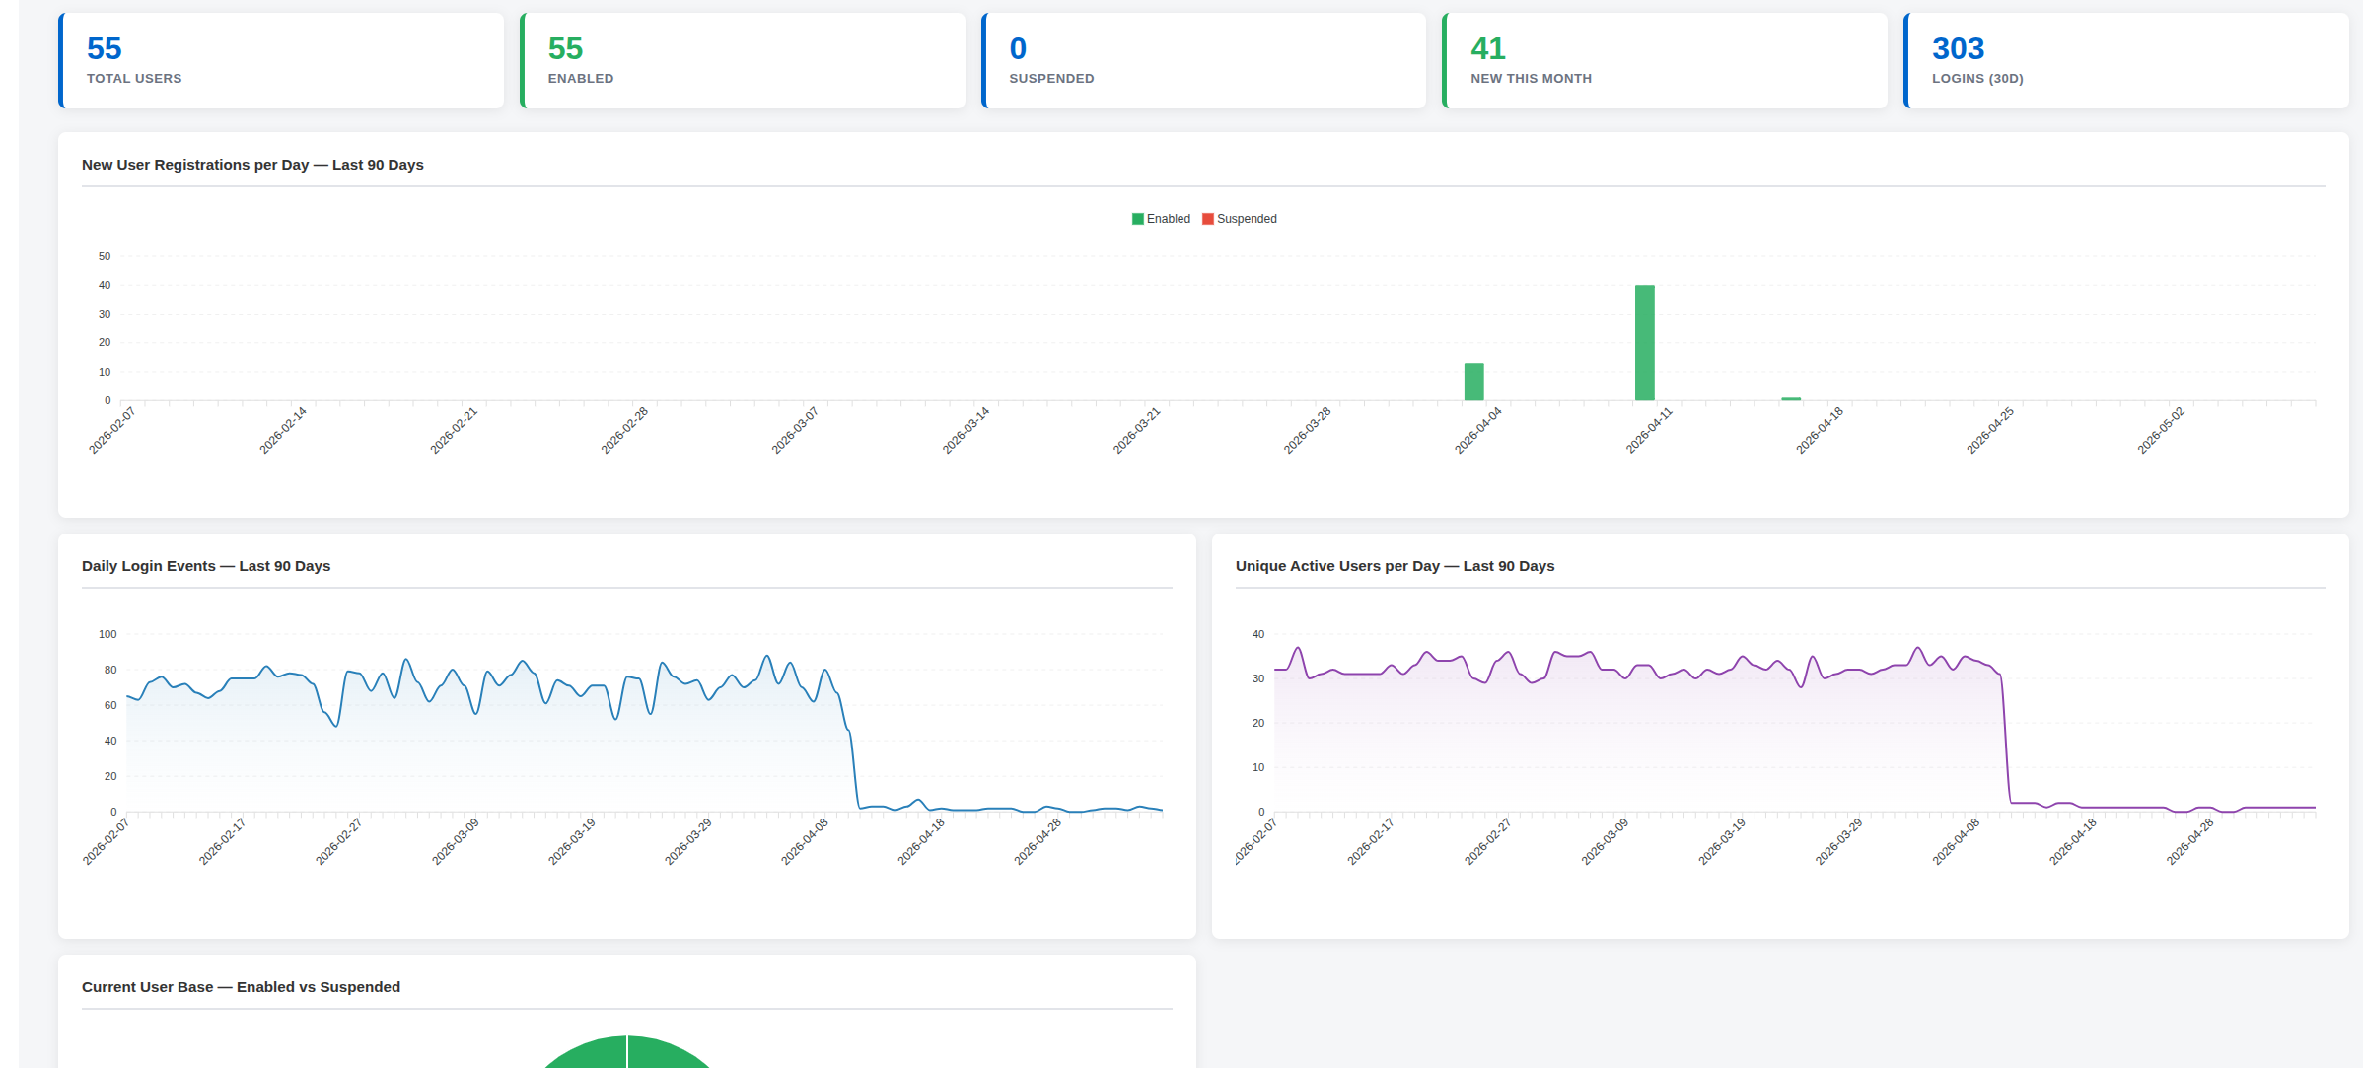Select the New This Month card

(1665, 60)
